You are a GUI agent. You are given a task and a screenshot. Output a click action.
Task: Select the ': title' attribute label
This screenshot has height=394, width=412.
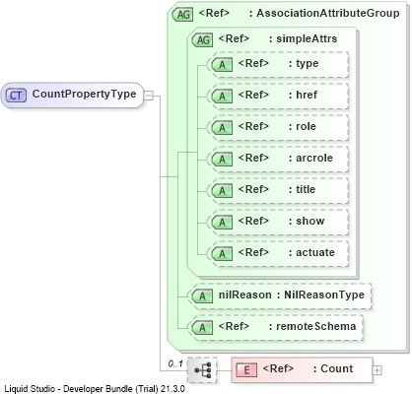coord(302,189)
